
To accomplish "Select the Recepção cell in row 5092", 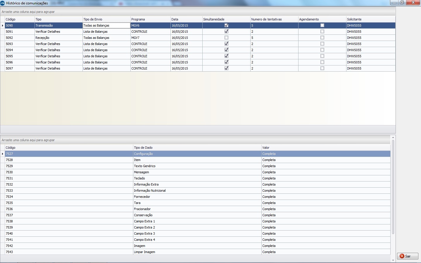I will click(x=58, y=38).
